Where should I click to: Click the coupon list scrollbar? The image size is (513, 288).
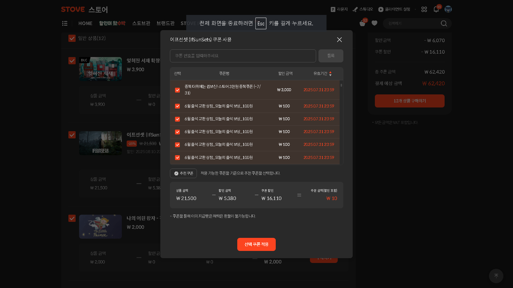pos(341,85)
